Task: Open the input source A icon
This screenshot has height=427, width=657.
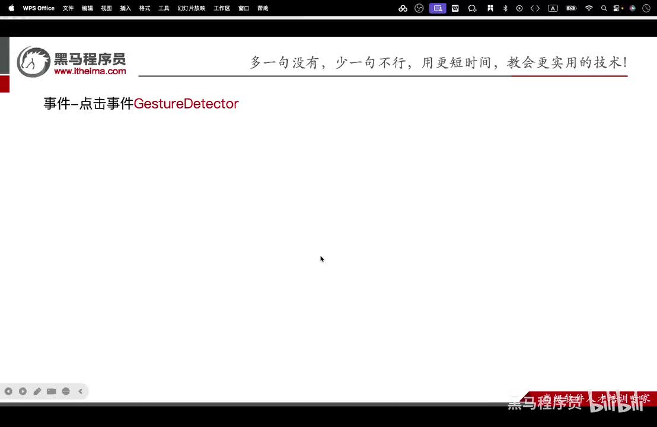Action: [553, 8]
